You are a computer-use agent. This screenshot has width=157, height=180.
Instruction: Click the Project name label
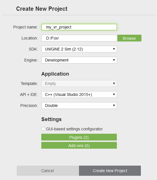click(x=25, y=27)
